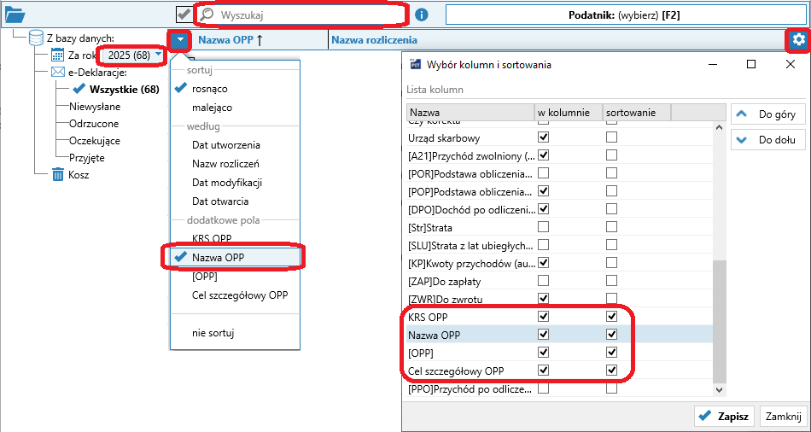Open column settings gear icon
This screenshot has width=811, height=432.
click(x=798, y=40)
